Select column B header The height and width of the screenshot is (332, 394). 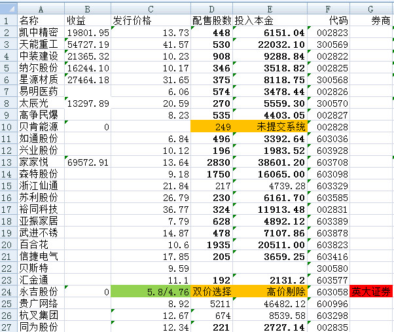(x=88, y=9)
